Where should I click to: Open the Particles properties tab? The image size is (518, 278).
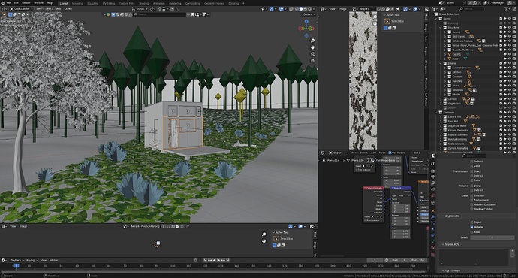pos(432,223)
